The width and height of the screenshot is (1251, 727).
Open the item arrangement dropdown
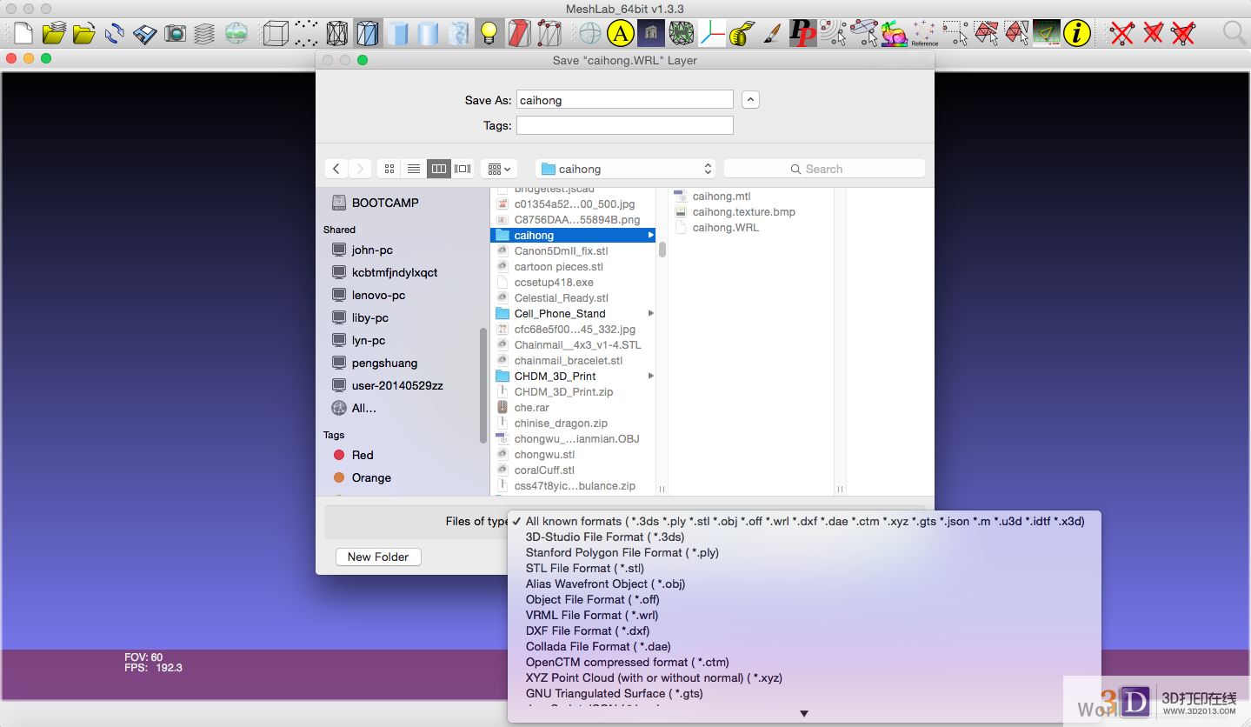click(499, 169)
